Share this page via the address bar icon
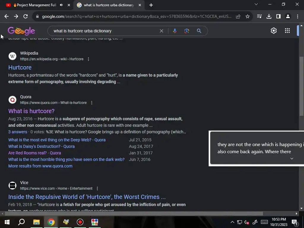 (x=238, y=17)
